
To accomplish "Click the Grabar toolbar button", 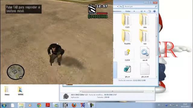I will pos(128,11).
